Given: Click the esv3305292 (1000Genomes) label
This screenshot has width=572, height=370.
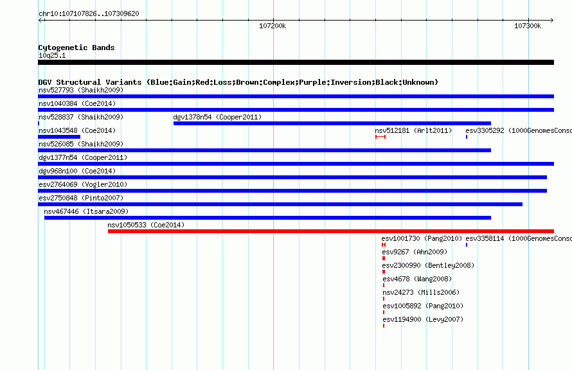Looking at the screenshot, I should 519,130.
